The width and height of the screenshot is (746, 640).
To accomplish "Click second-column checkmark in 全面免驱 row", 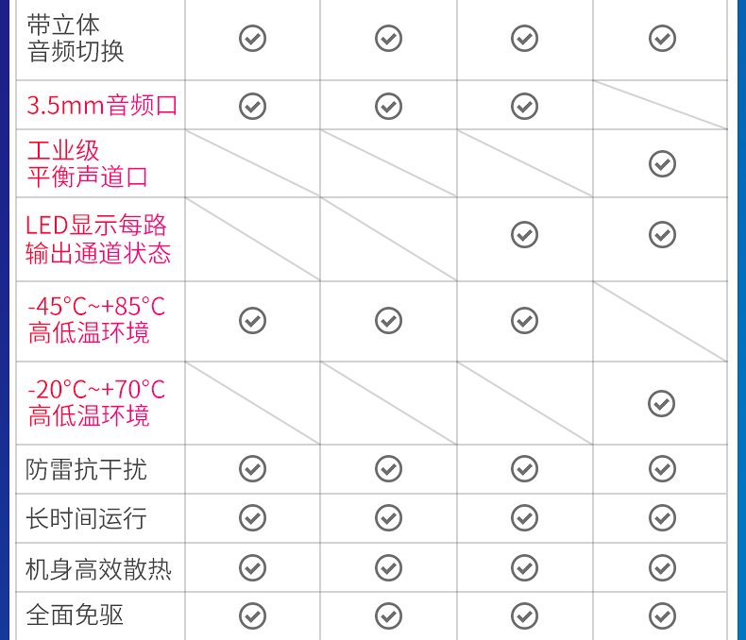I will point(388,616).
